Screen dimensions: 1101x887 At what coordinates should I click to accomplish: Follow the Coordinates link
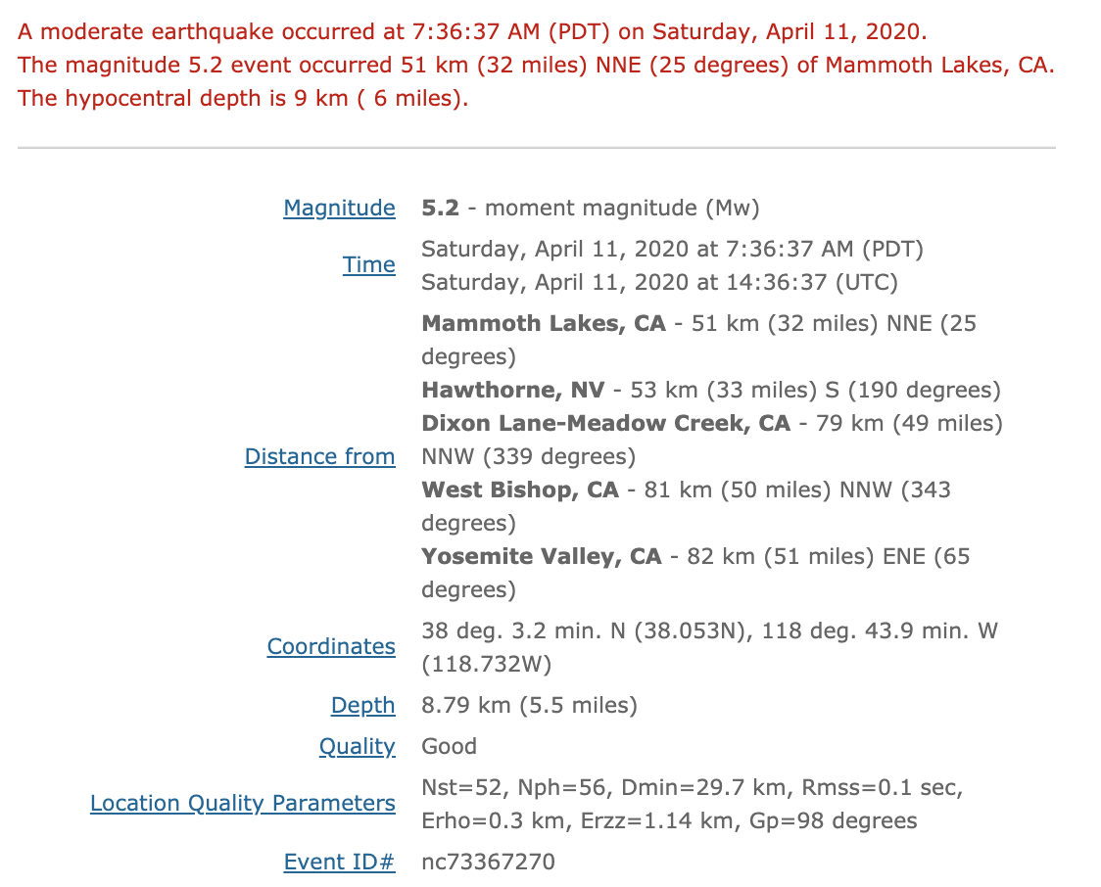point(331,647)
